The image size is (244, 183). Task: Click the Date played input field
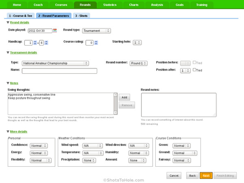click(40, 31)
